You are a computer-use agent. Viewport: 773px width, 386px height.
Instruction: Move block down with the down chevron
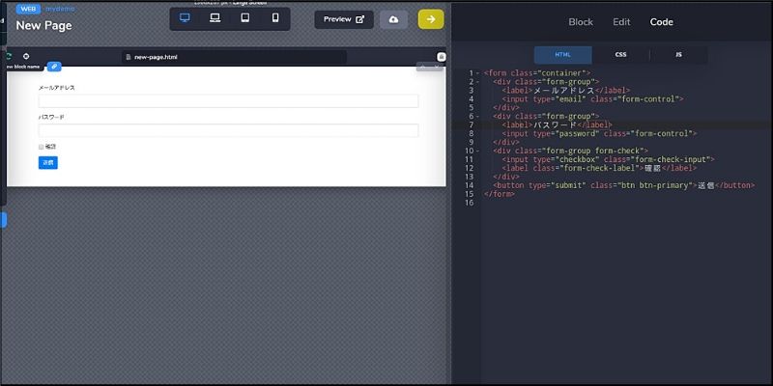tap(437, 67)
